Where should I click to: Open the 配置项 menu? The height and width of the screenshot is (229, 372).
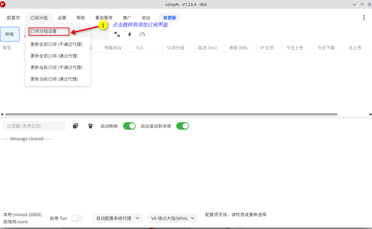tap(13, 18)
